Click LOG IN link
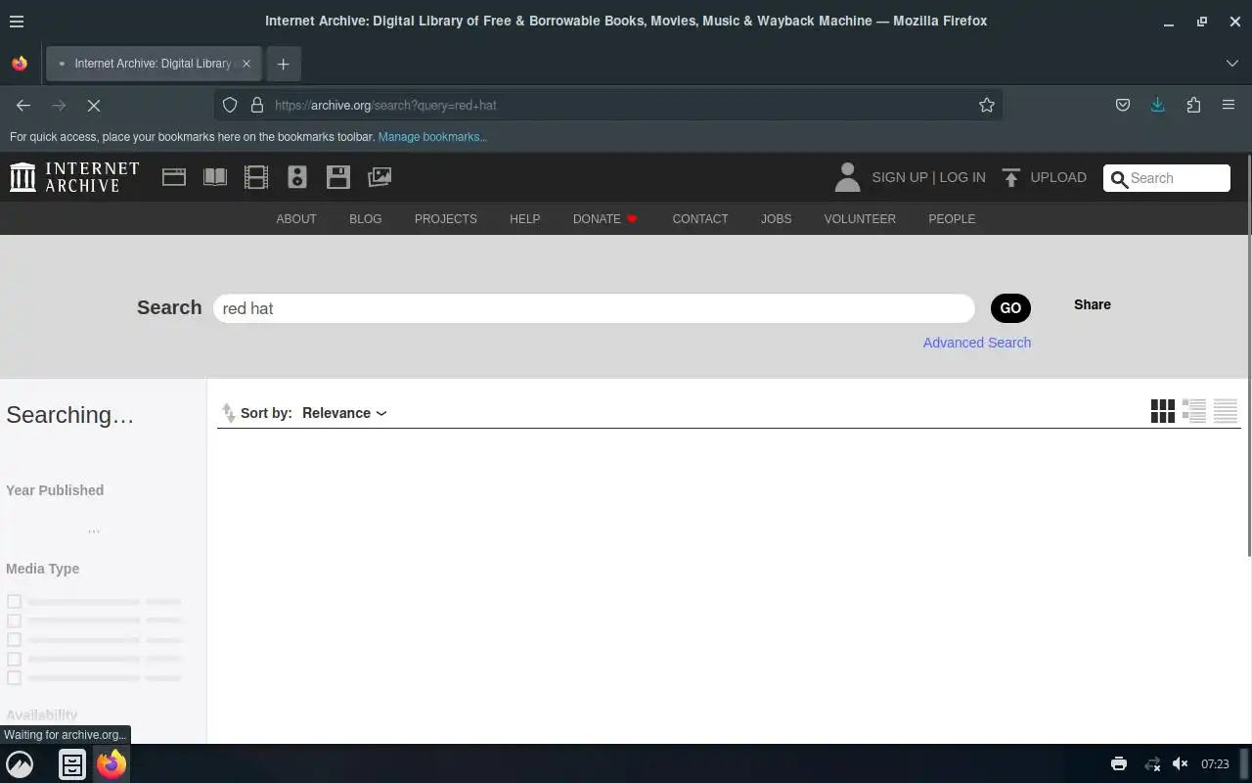Screen dimensions: 1252x783 pyautogui.click(x=962, y=177)
